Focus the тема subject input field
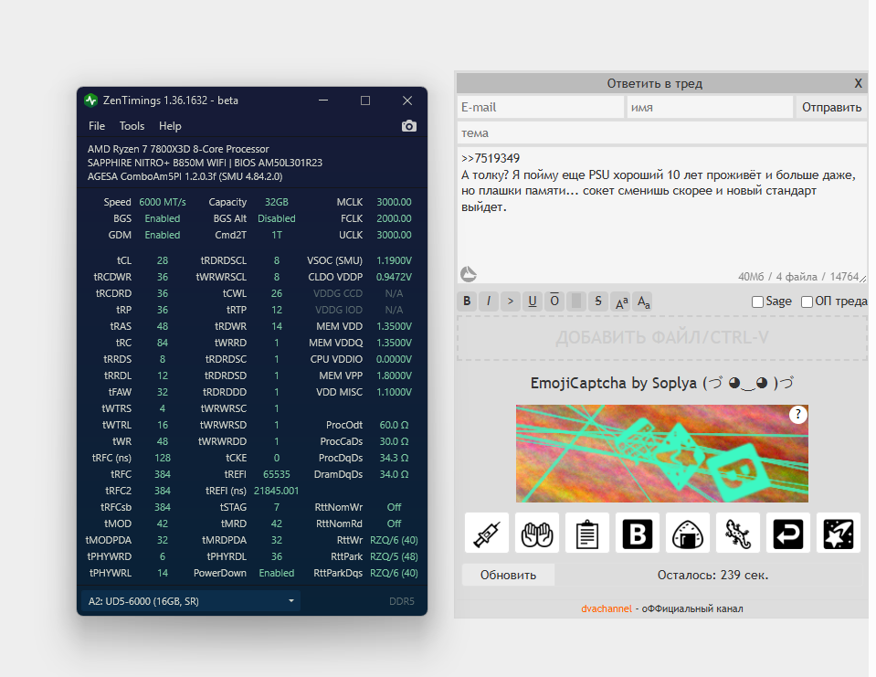This screenshot has height=677, width=876. [x=662, y=133]
